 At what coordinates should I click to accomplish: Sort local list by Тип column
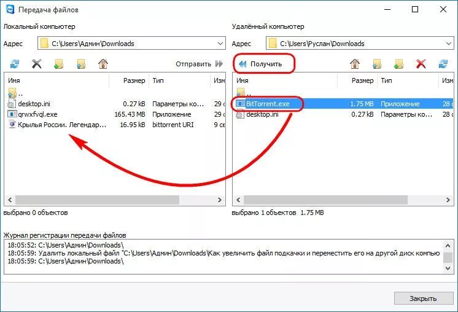point(179,80)
